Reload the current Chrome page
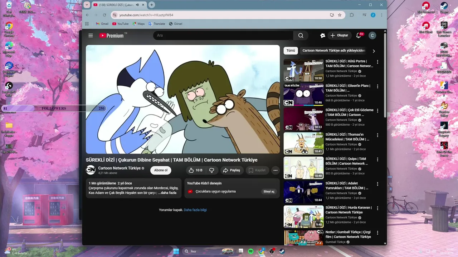 [104, 15]
